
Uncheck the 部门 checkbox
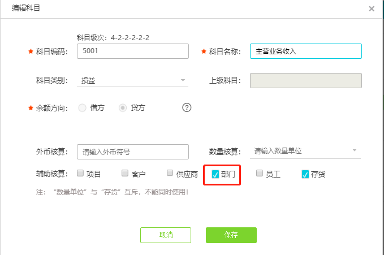click(215, 174)
